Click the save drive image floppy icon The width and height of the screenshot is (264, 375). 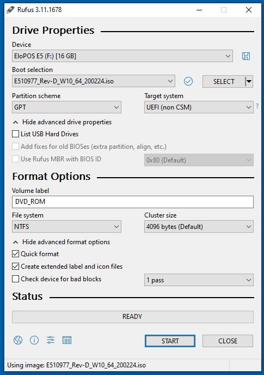(246, 56)
